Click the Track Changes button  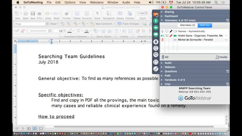[x=129, y=24]
